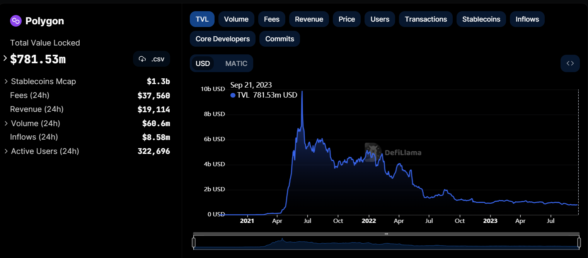Image resolution: width=588 pixels, height=258 pixels.
Task: Enable the Stablecoins chart metric
Action: (x=481, y=19)
